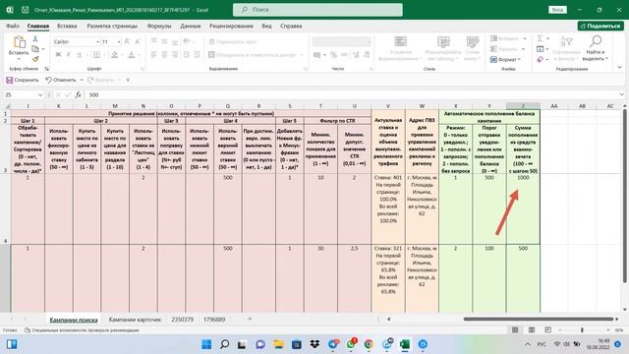
Task: Click the Normal view icon in status bar
Action: pos(515,330)
